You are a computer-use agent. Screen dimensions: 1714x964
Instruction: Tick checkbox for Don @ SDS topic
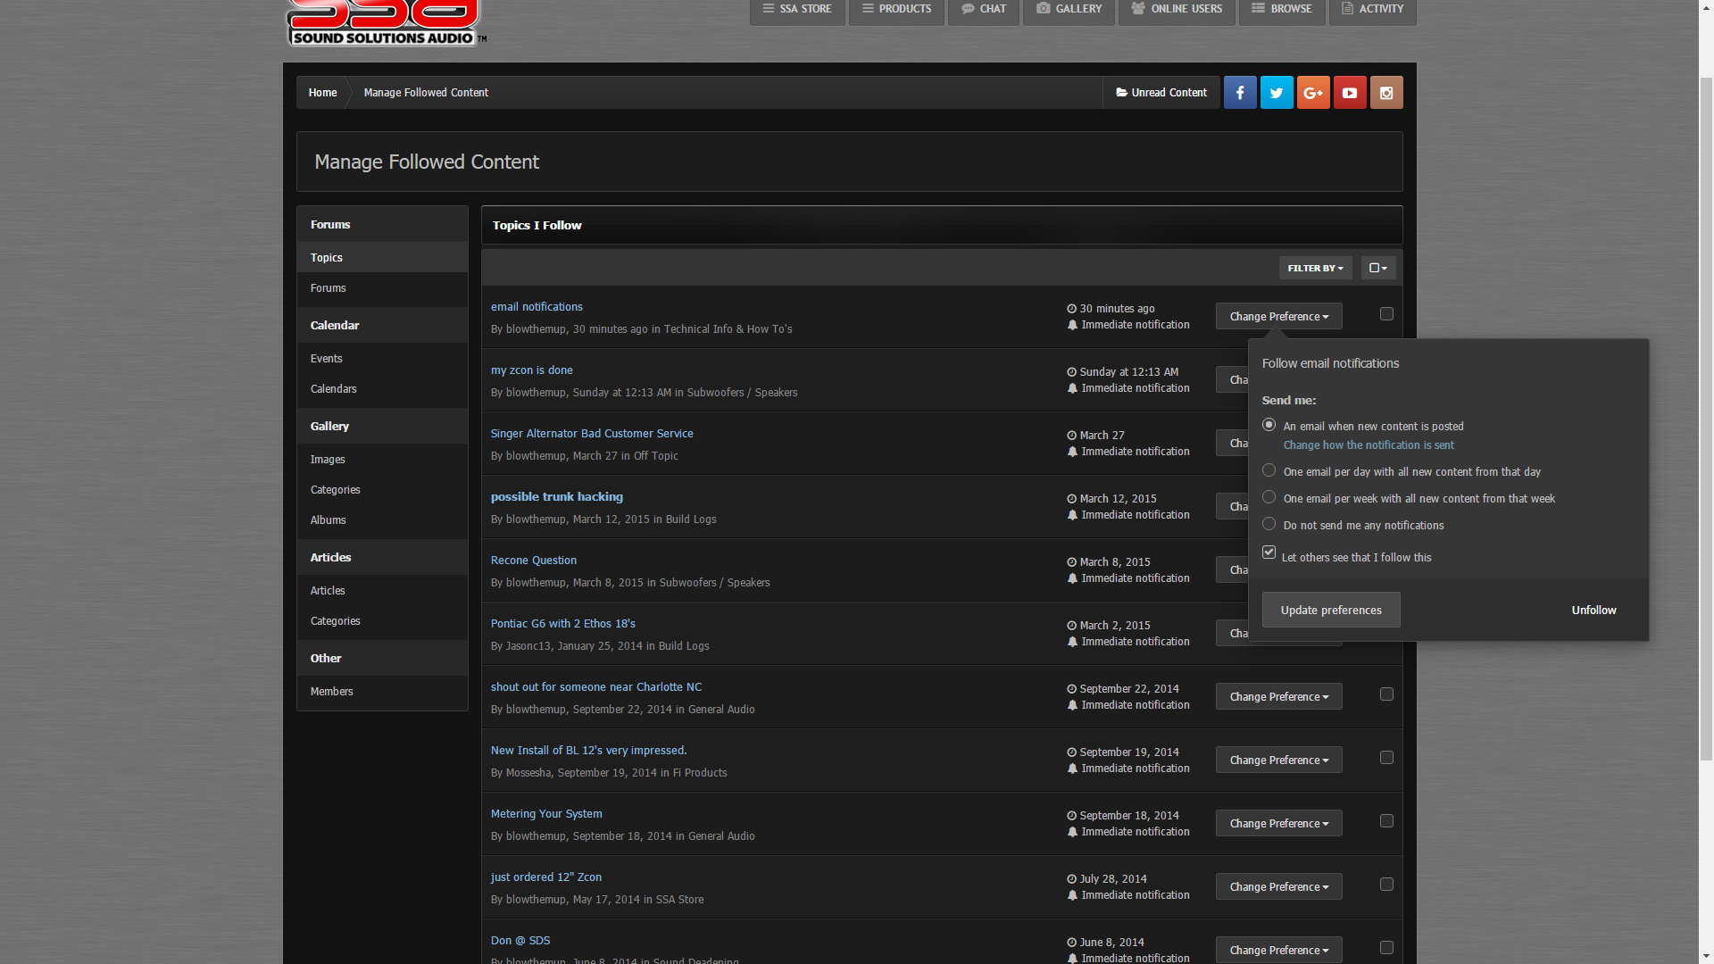[x=1386, y=948]
